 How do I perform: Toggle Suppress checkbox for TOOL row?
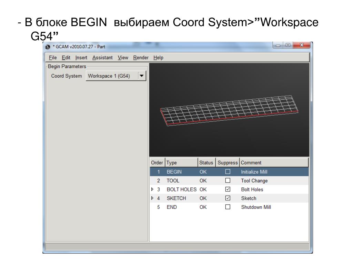click(x=228, y=180)
